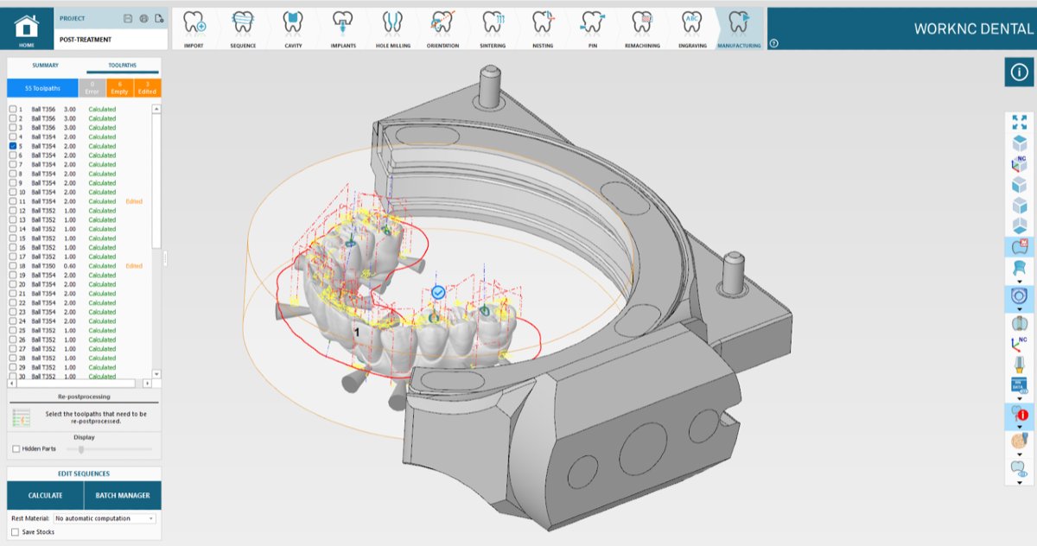Click the Re-postprocessing list icon
Viewport: 1037px width, 546px height.
tap(22, 418)
